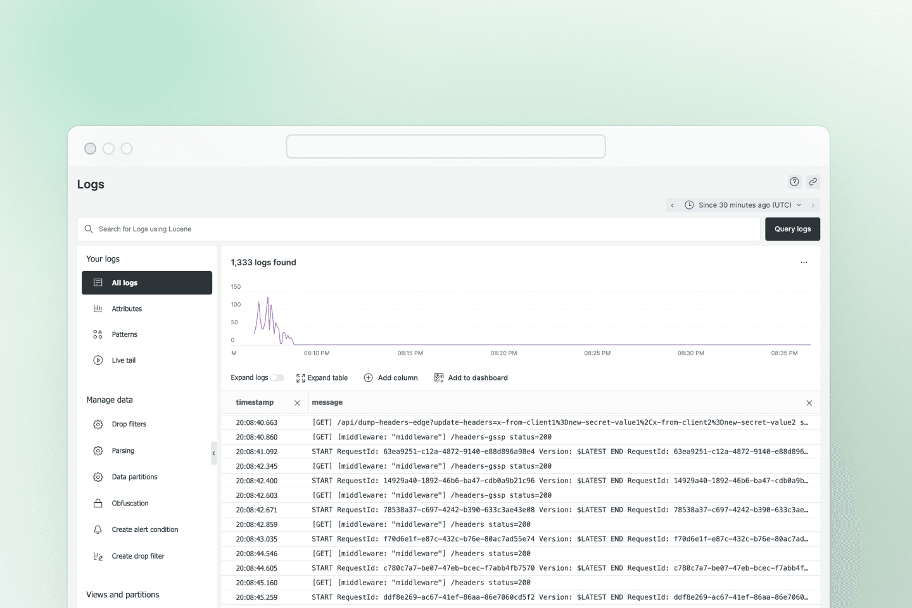The image size is (912, 608).
Task: Open Obfuscation via the lock icon
Action: point(98,503)
